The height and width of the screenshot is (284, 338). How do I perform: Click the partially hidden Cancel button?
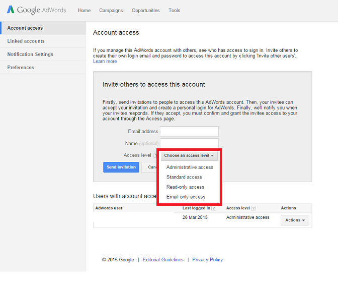149,167
